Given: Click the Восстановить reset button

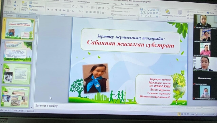Looking at the screenshot, I should point(37,6).
